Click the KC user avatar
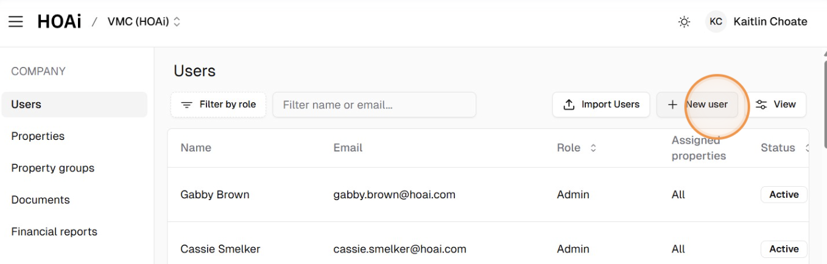Screen dimensions: 827x264 click(716, 22)
